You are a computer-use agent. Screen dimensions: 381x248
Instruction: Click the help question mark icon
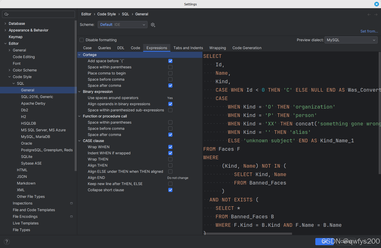click(x=7, y=242)
